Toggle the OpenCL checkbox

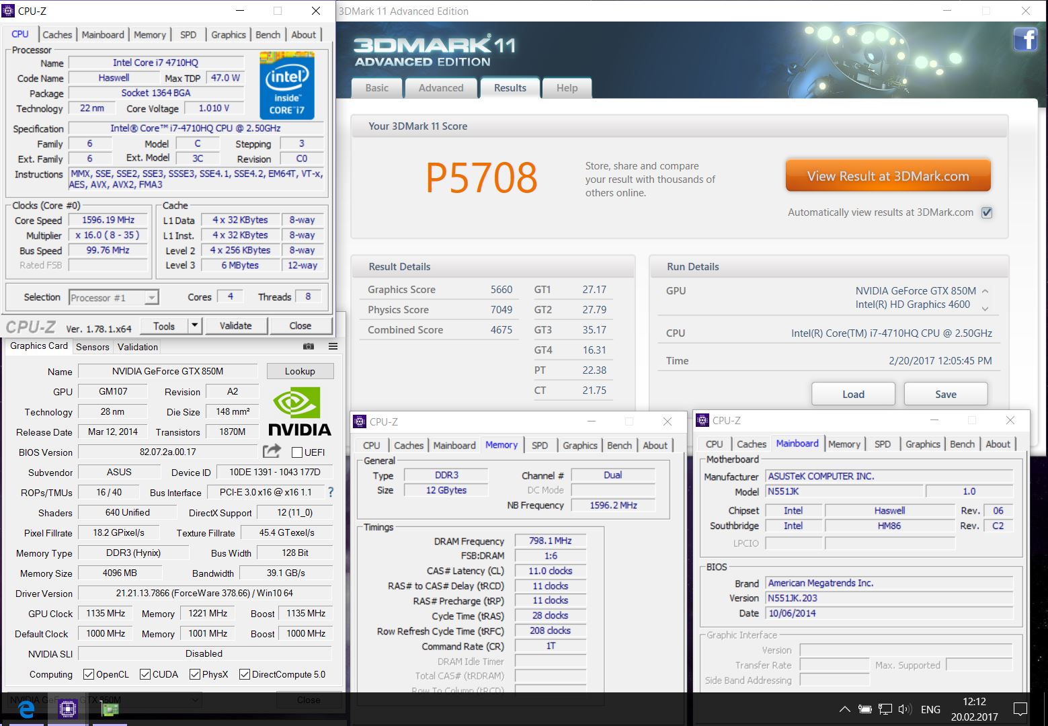[x=89, y=674]
